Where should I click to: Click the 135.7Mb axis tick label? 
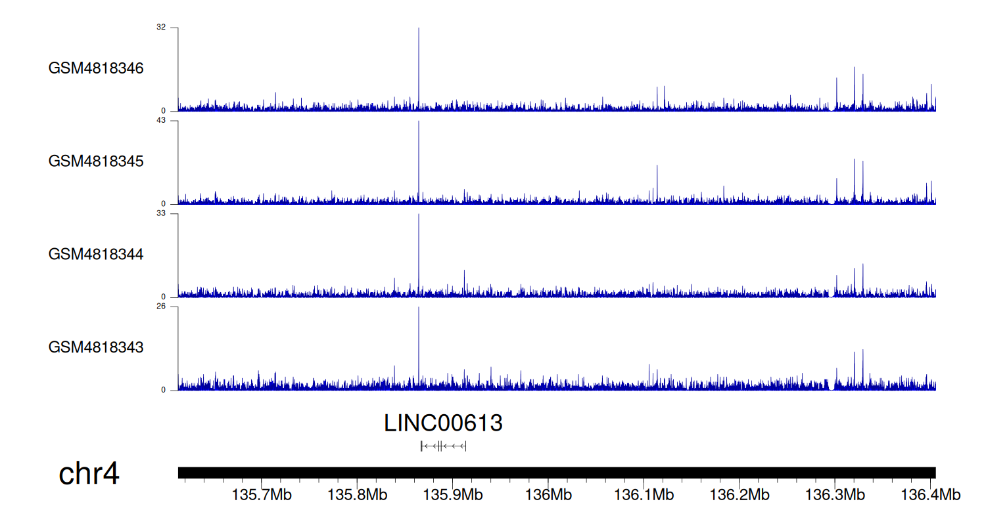click(262, 494)
